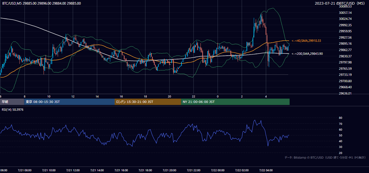Click RSI axis level 30
The width and height of the screenshot is (369, 173).
click(x=341, y=147)
